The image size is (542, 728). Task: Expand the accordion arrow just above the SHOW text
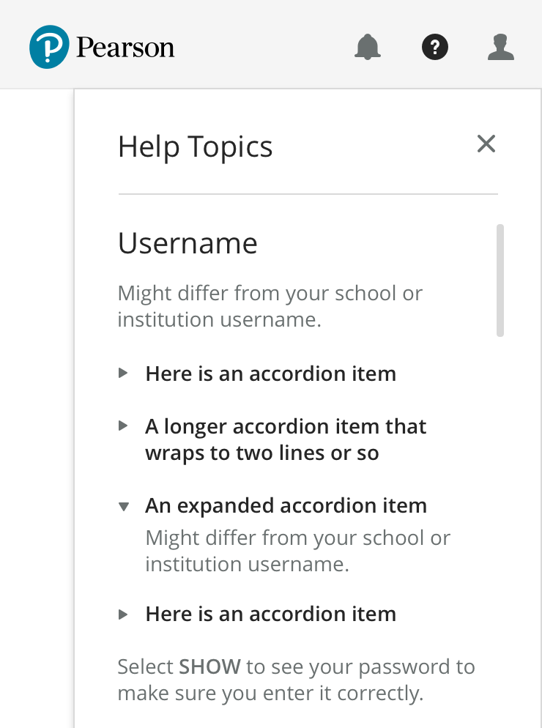[123, 614]
